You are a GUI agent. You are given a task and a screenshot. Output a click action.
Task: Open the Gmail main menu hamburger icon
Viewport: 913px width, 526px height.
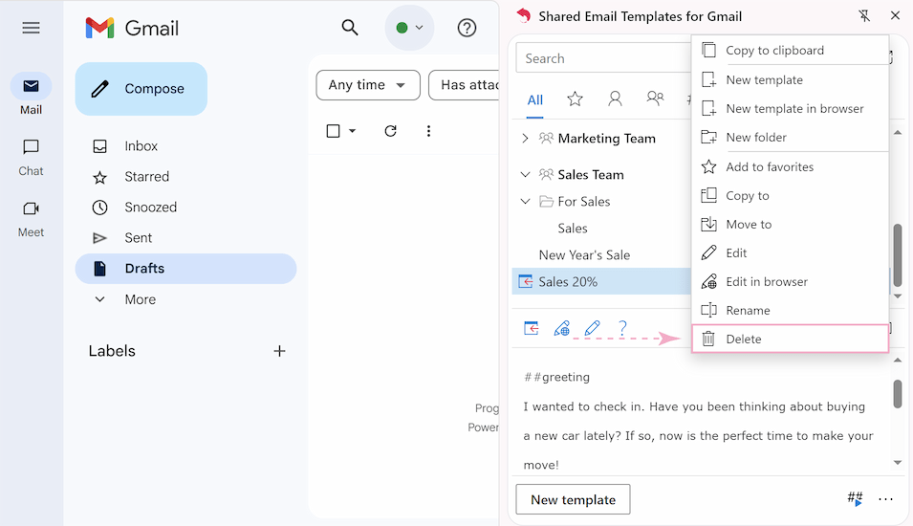click(31, 28)
